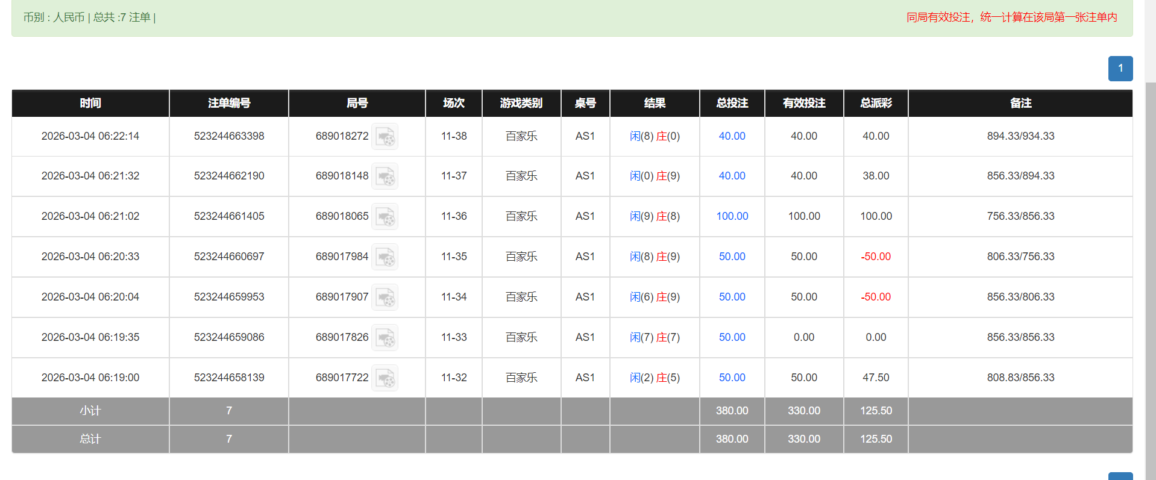The image size is (1156, 480).
Task: Click remark 756.33/856.33
Action: pos(1020,216)
